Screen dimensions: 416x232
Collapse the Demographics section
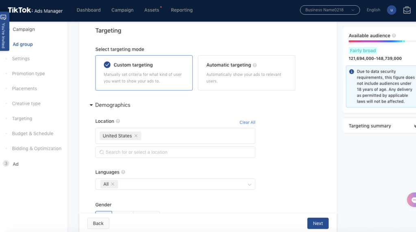(91, 105)
